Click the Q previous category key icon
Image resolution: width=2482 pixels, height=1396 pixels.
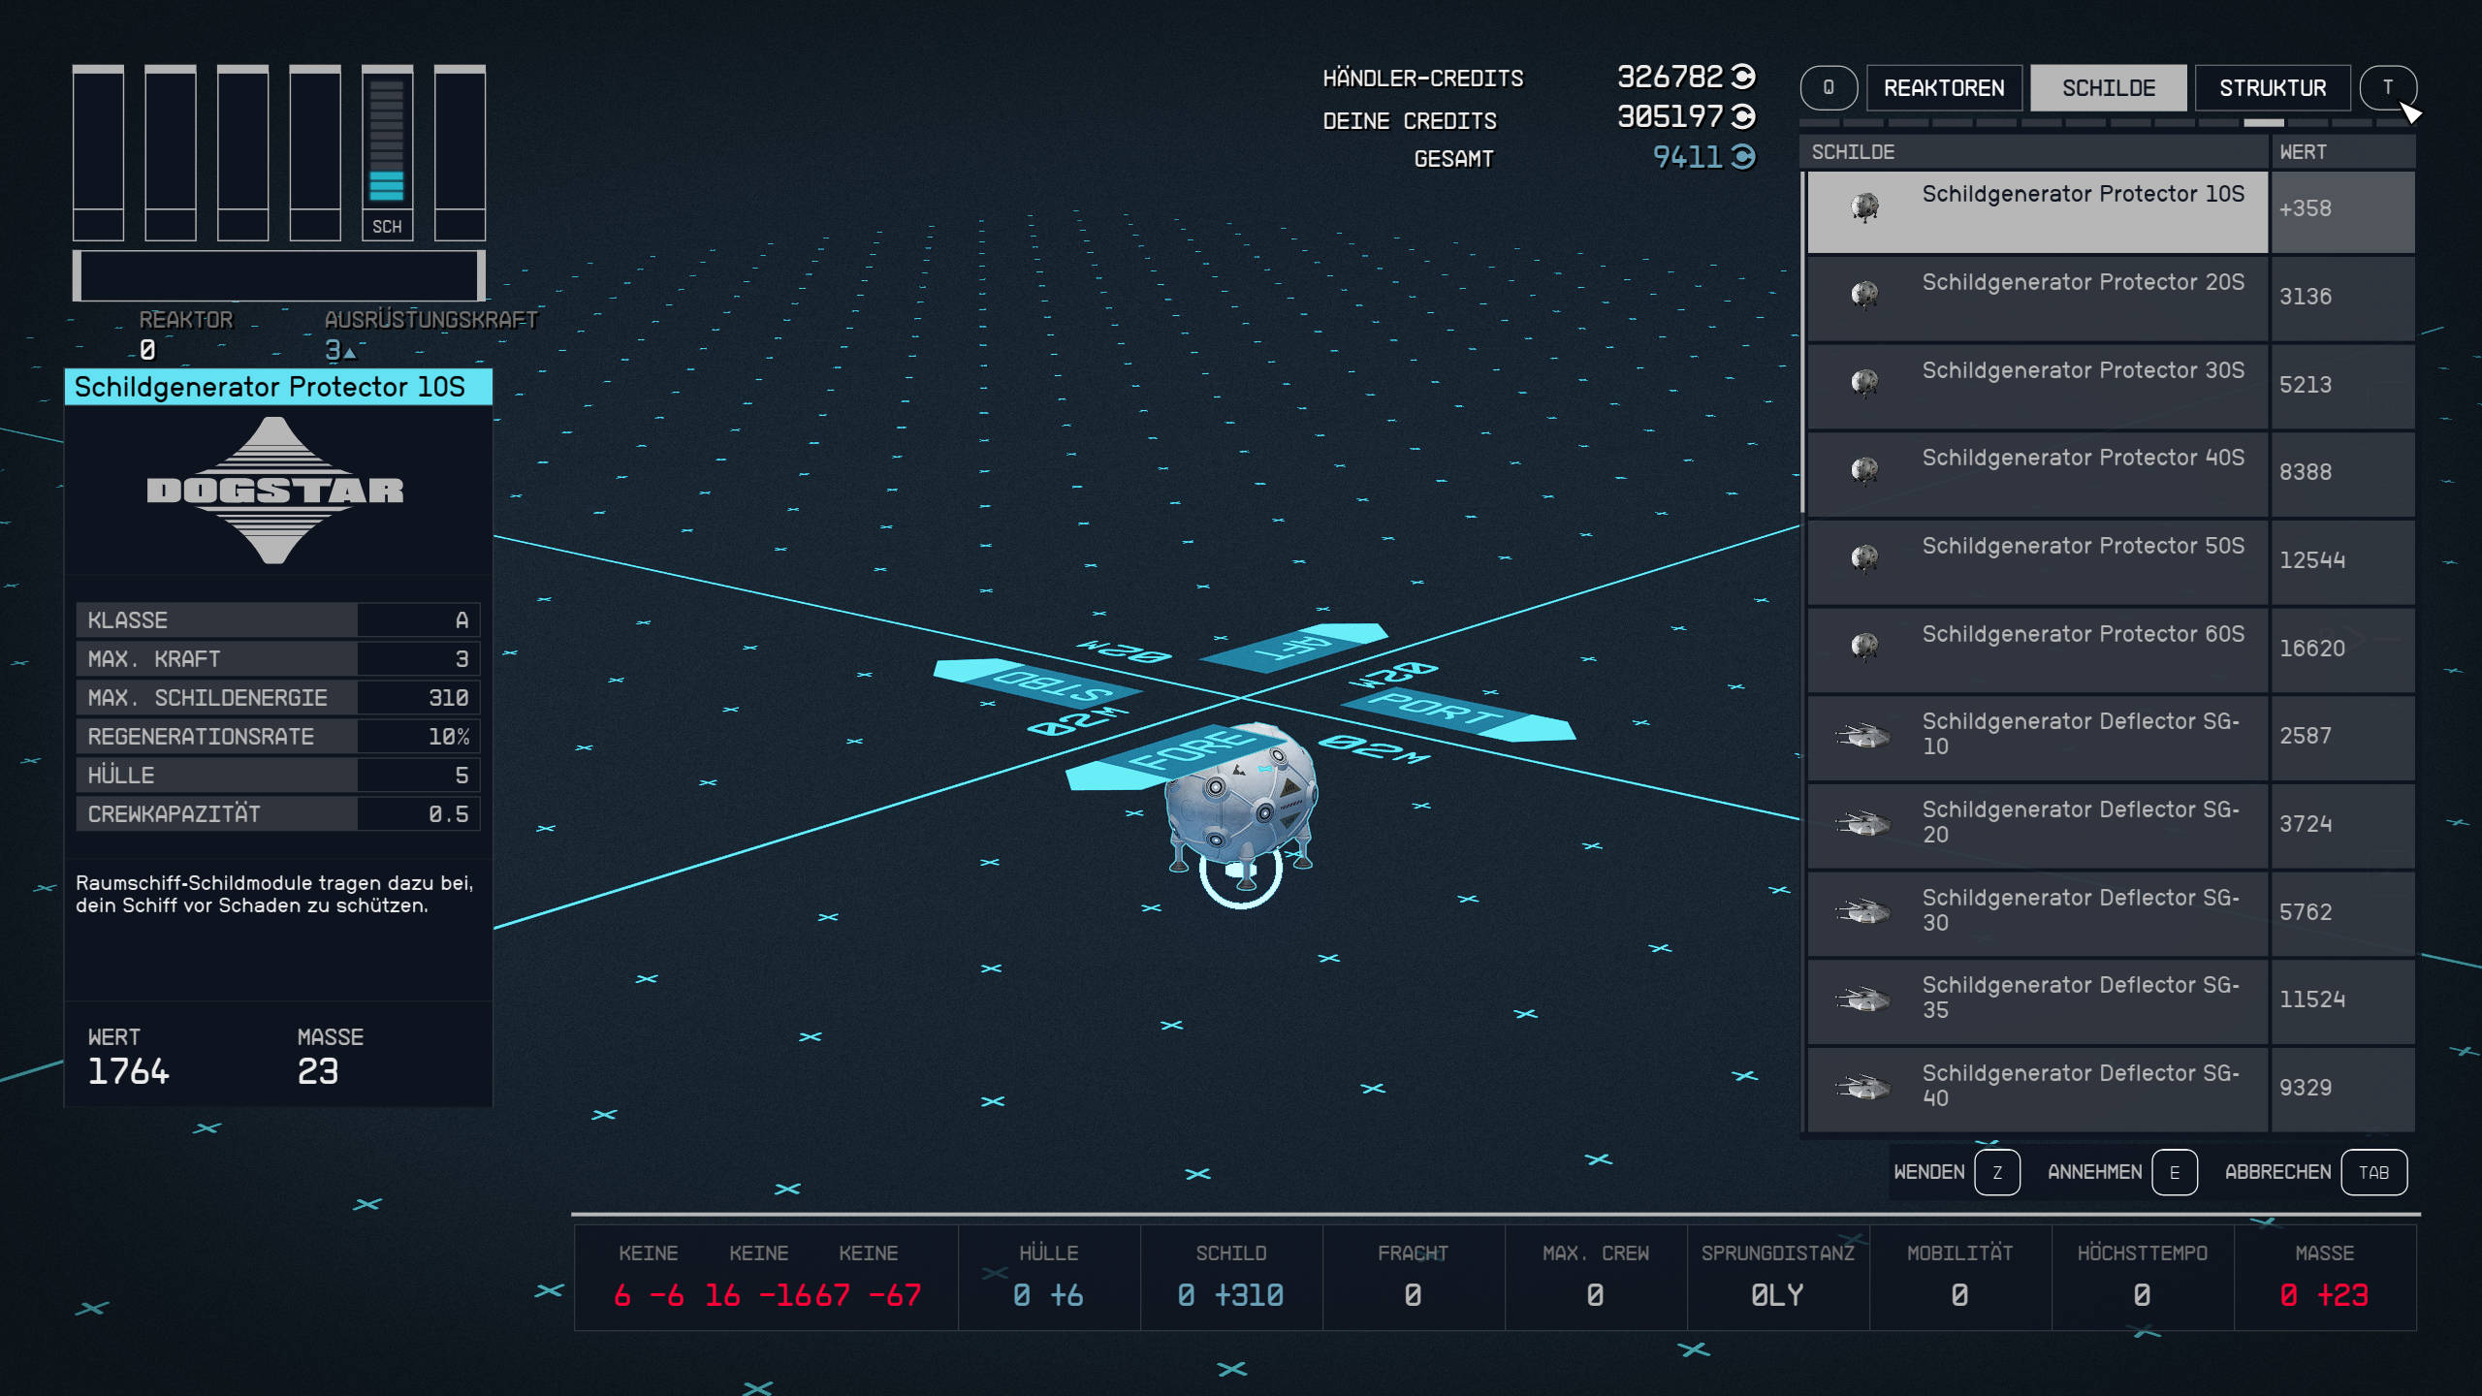pos(1828,88)
